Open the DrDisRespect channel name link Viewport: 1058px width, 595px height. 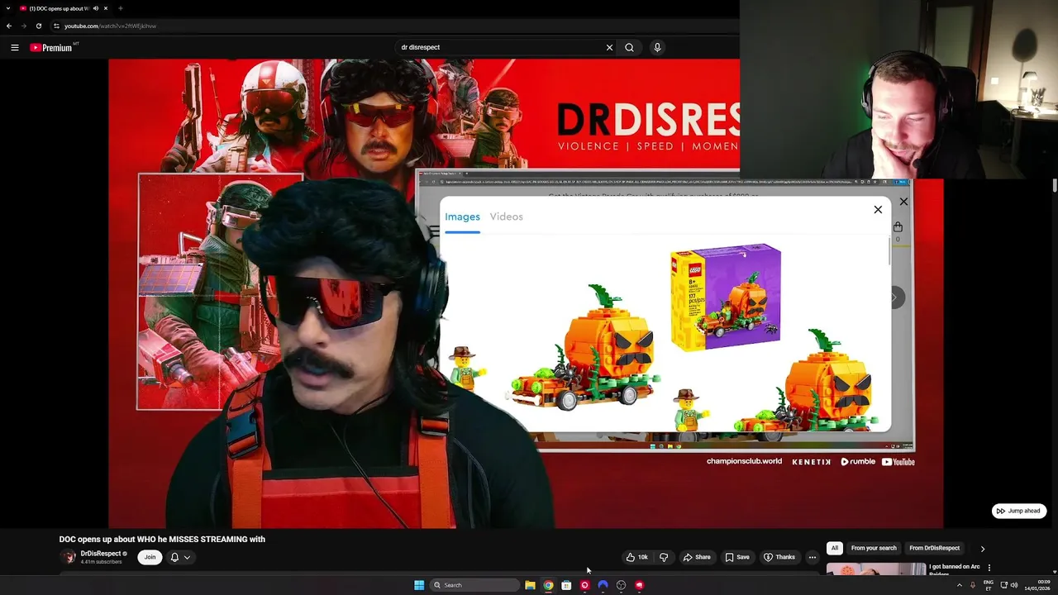[x=101, y=554]
